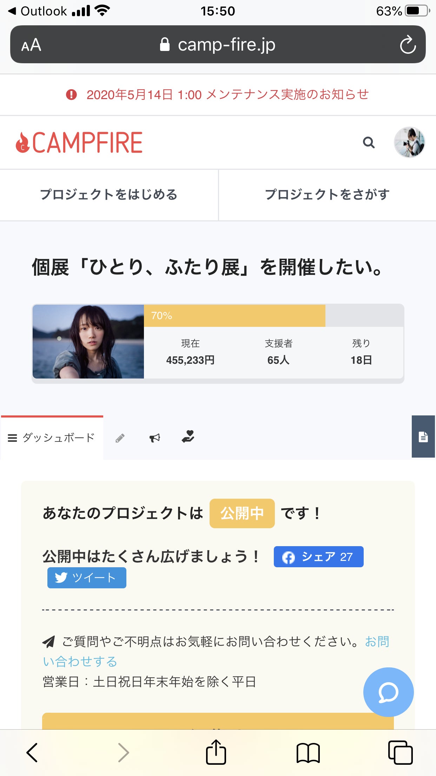Tap the Safari share icon
Viewport: 436px width, 776px height.
pos(216,752)
